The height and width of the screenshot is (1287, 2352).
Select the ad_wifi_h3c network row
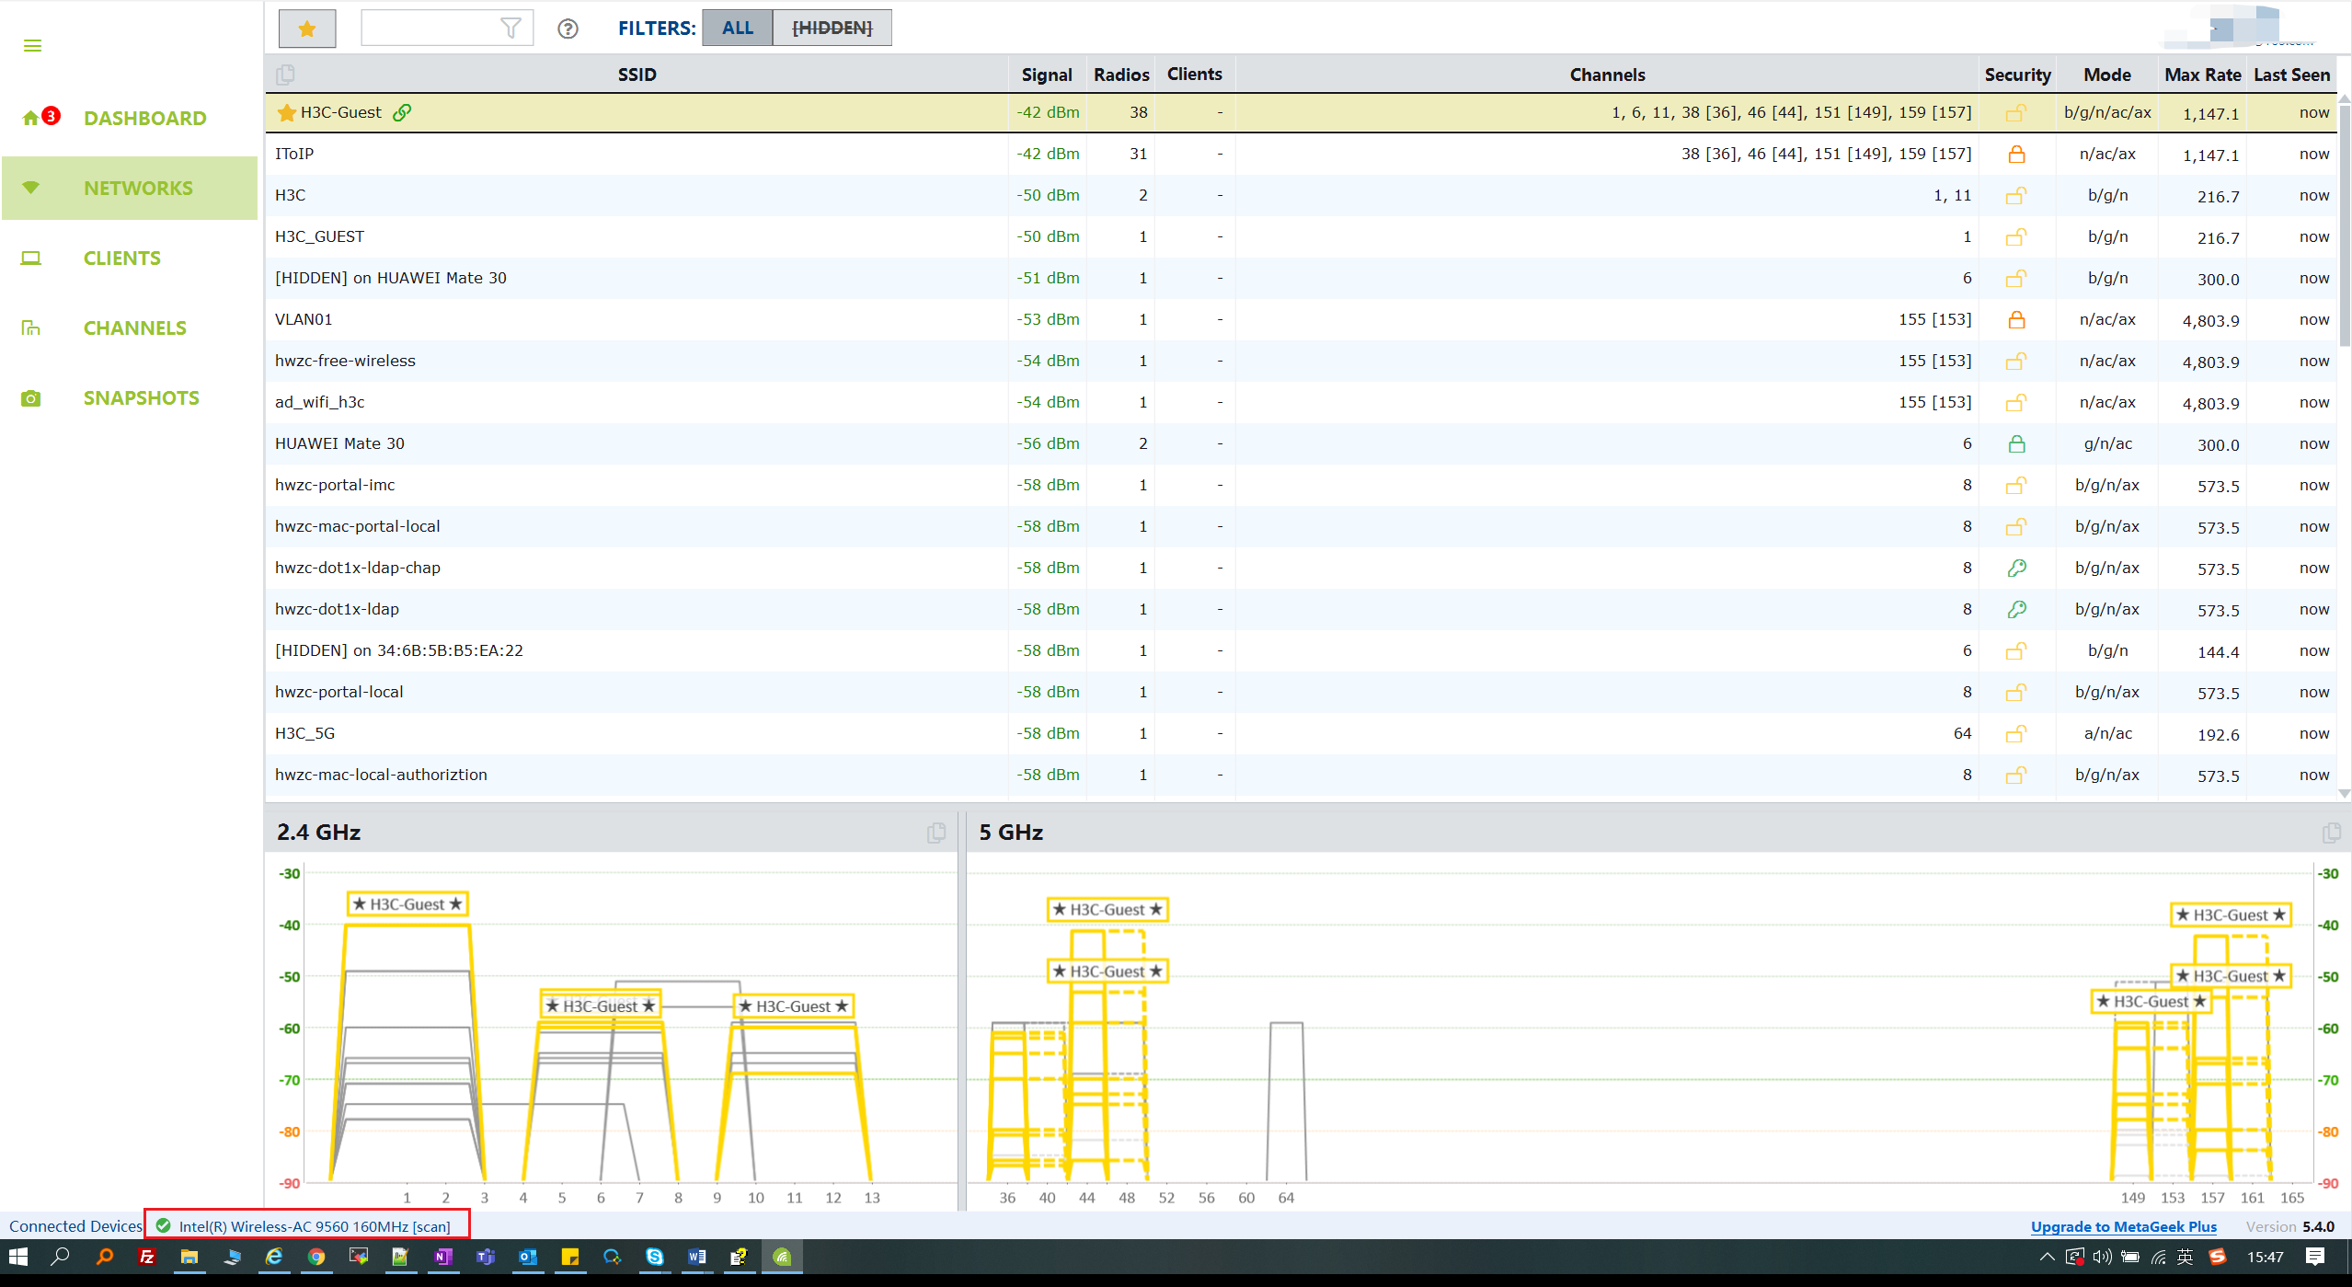(1301, 402)
